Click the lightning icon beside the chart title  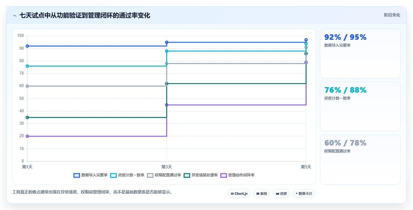(15, 16)
